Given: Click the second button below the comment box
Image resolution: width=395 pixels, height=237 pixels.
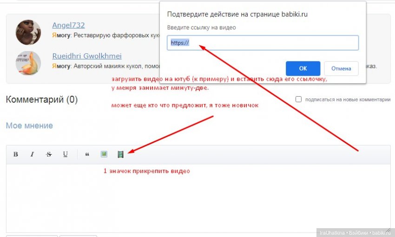Looking at the screenshot, I should tap(78, 236).
